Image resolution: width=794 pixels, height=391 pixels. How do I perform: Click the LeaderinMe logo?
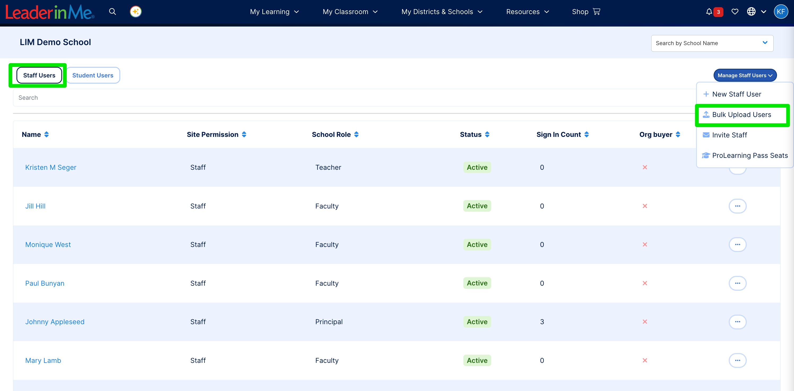50,12
